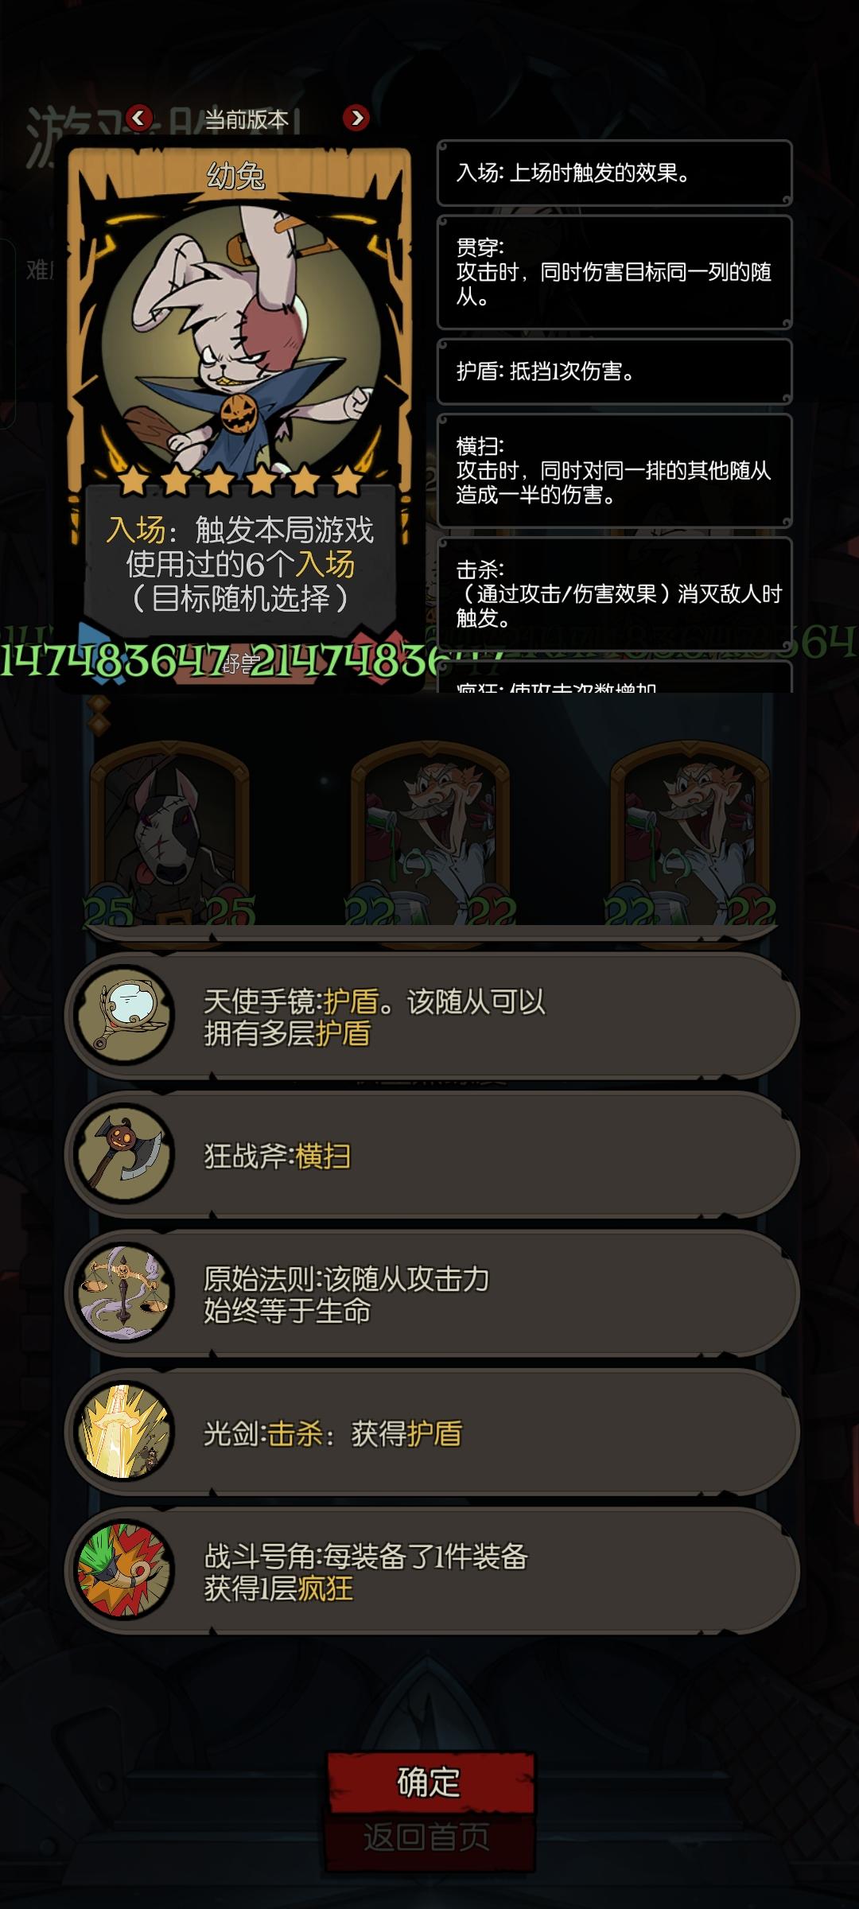Open the 贯穿 keyword description box
This screenshot has height=1909, width=859.
tap(615, 272)
